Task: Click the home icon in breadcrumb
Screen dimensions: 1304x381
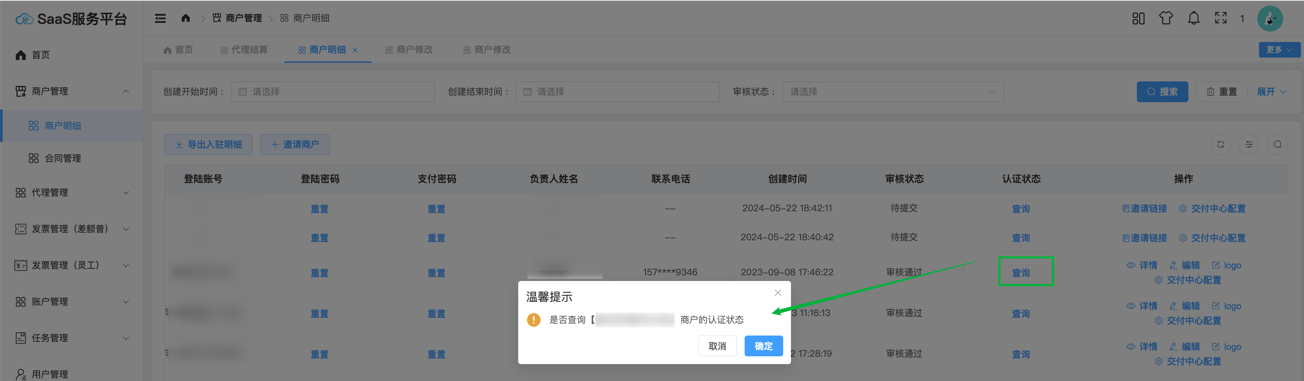Action: pyautogui.click(x=185, y=18)
